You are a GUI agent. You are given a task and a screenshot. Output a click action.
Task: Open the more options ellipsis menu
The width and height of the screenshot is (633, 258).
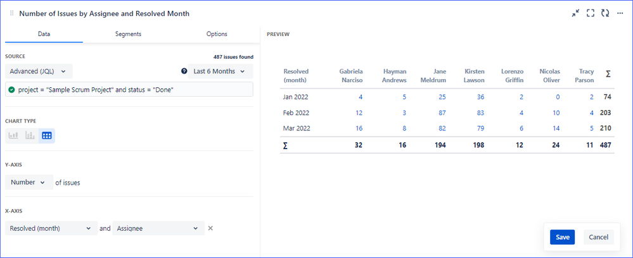click(620, 13)
